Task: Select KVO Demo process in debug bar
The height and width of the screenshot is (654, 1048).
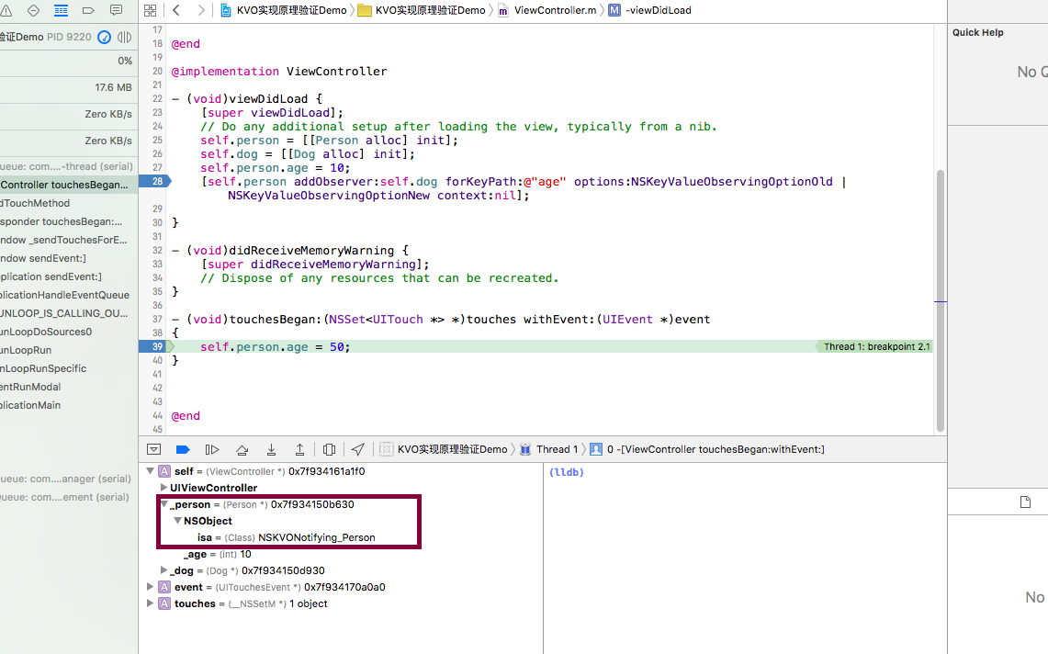Action: 444,449
